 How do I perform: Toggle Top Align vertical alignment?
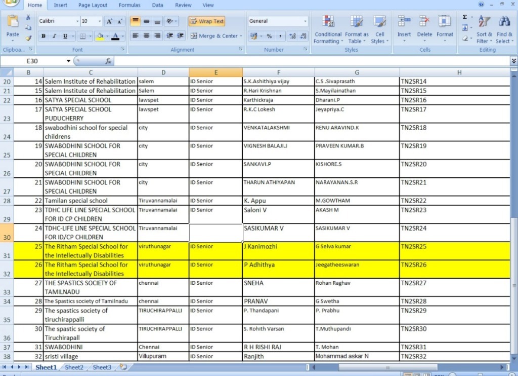[135, 21]
